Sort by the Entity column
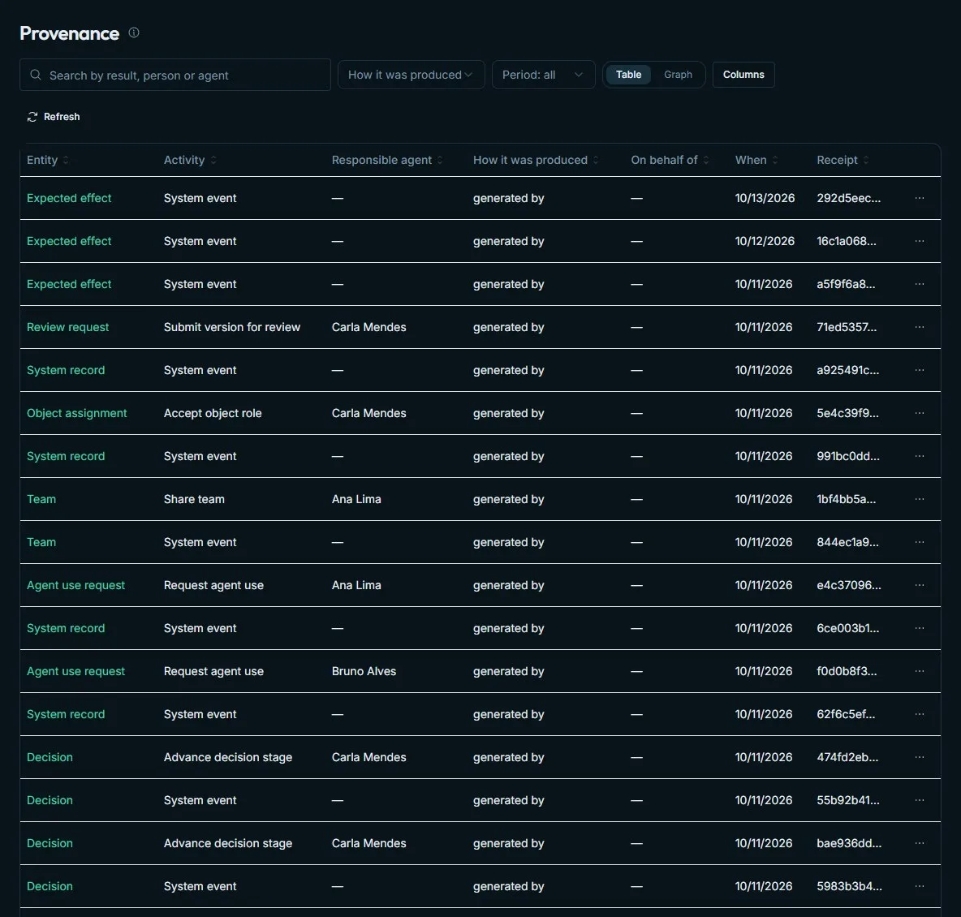The image size is (961, 917). tap(48, 160)
